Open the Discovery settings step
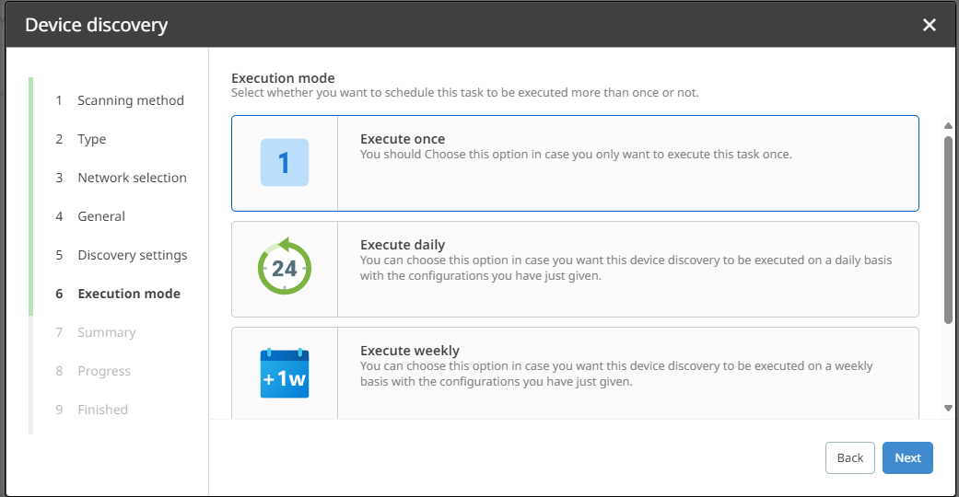Viewport: 959px width, 497px height. point(132,255)
